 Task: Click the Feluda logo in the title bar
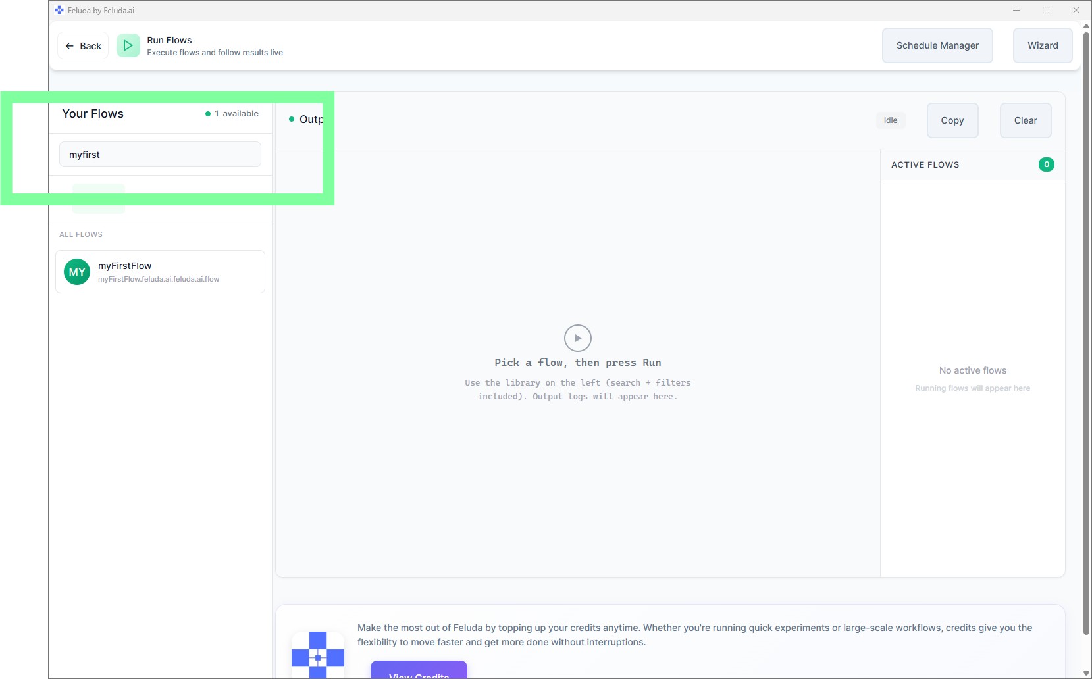coord(60,10)
